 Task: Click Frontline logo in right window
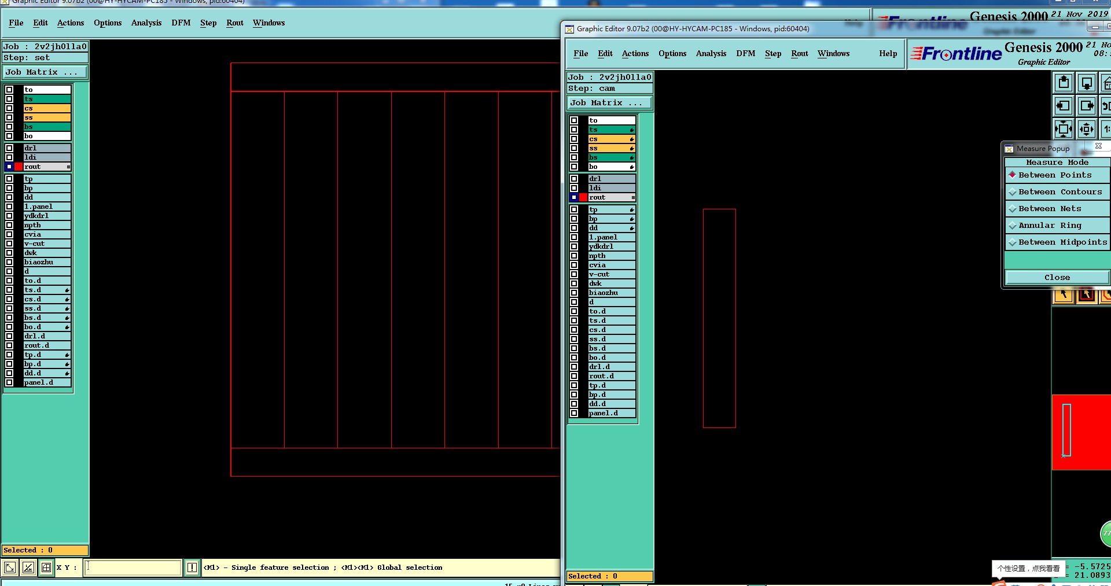(955, 54)
